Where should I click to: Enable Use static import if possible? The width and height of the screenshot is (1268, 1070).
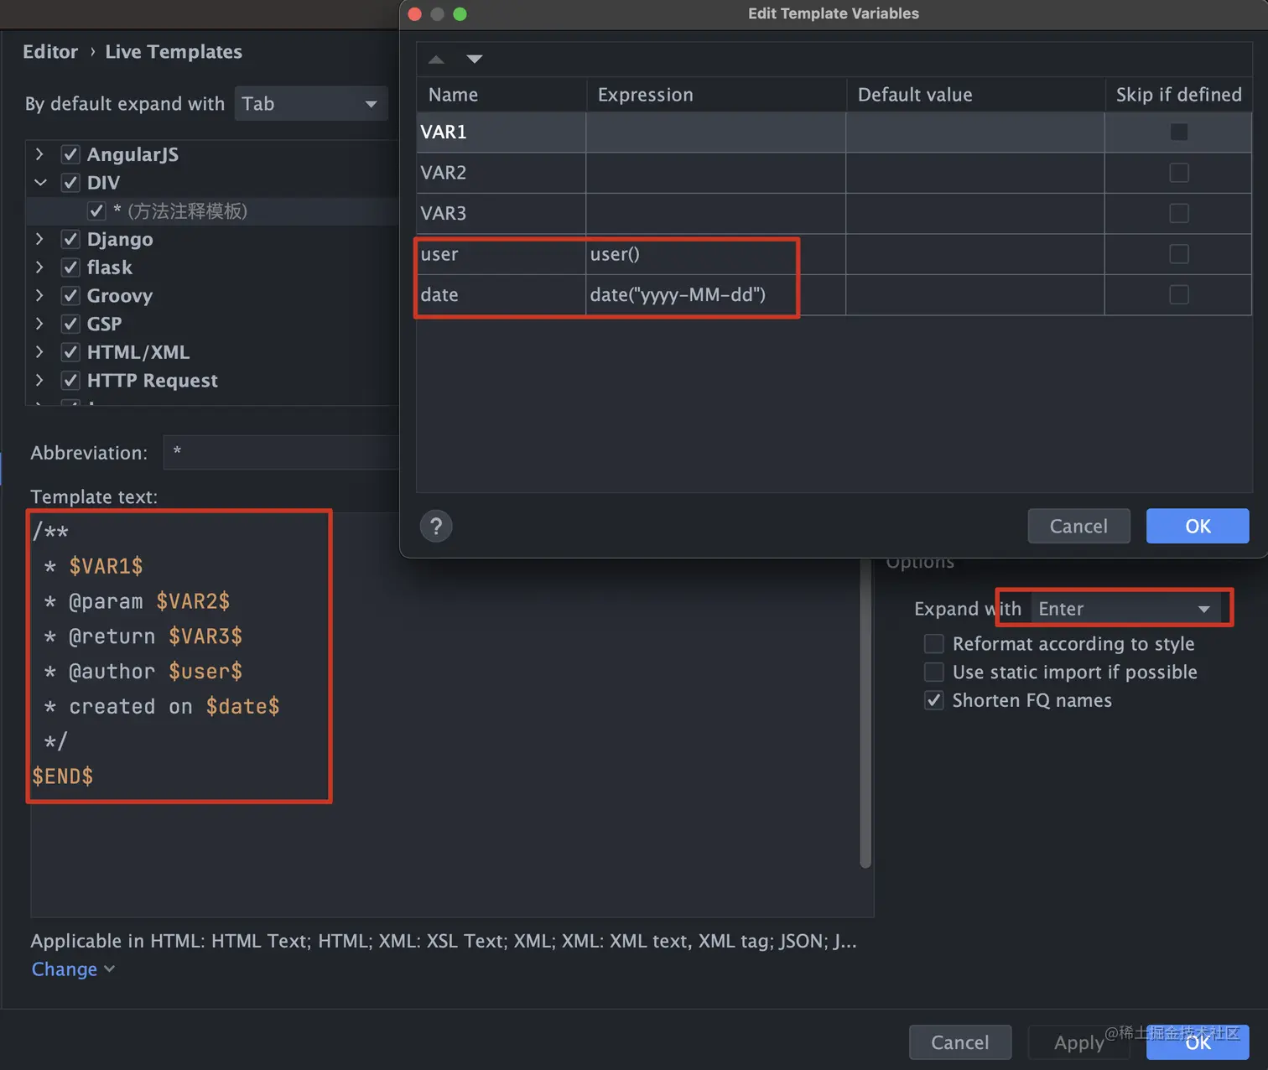coord(933,673)
